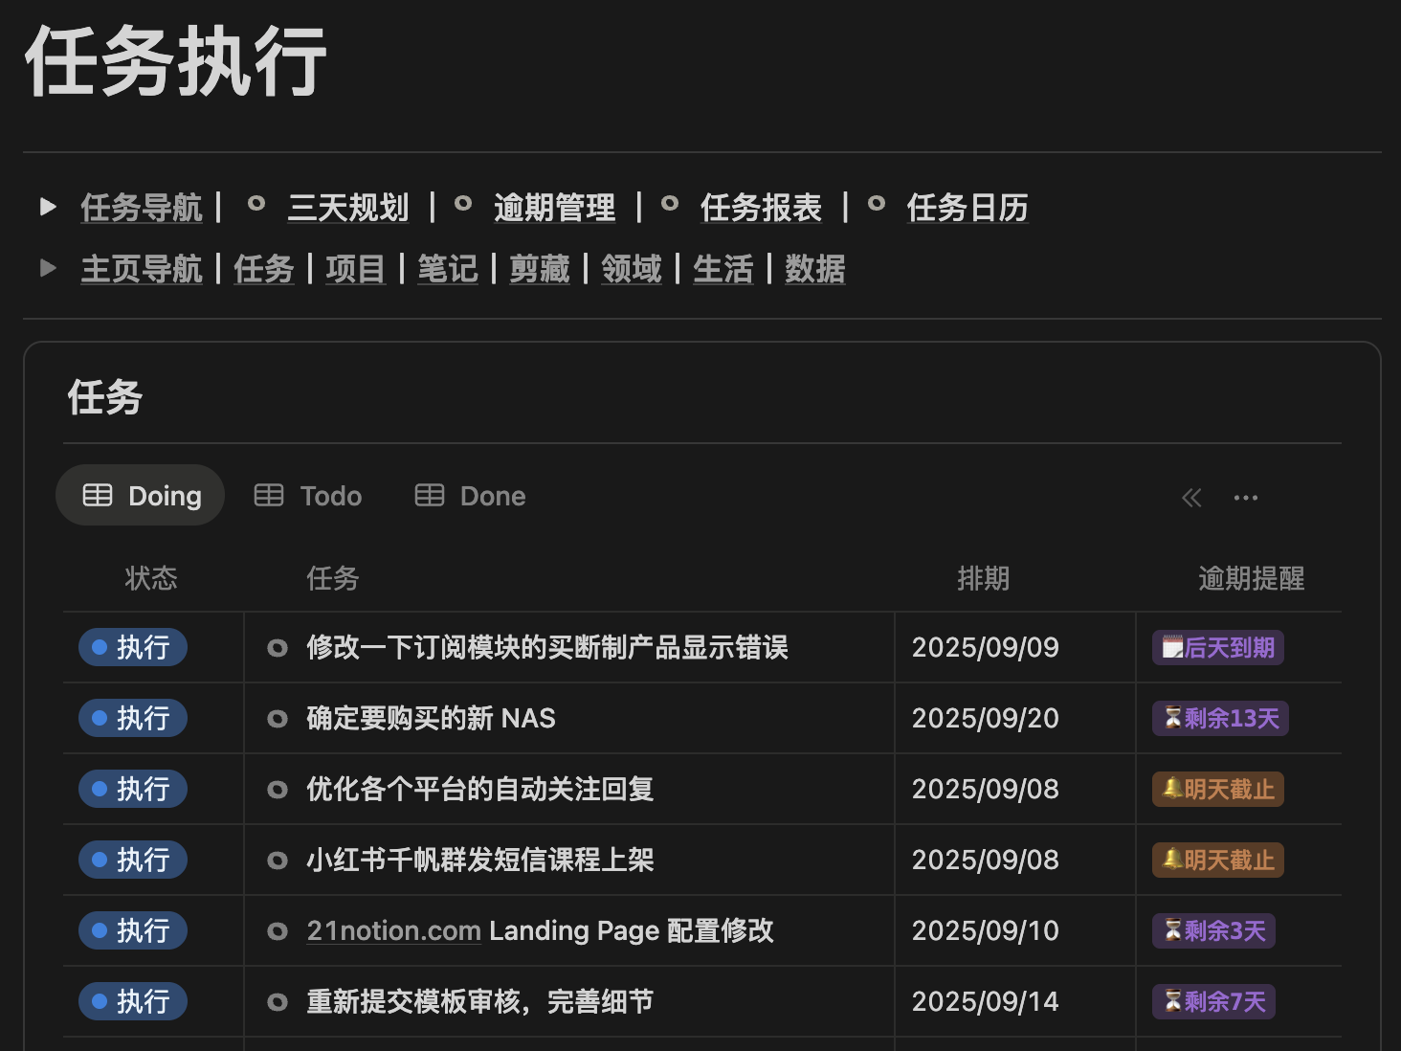Open the 逾期管理 link
The width and height of the screenshot is (1401, 1051).
tap(554, 208)
